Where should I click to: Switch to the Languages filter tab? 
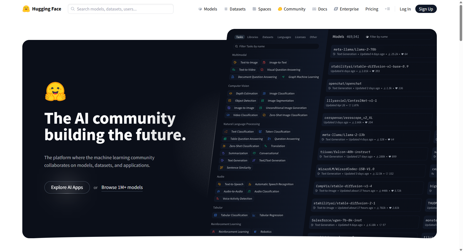point(284,37)
